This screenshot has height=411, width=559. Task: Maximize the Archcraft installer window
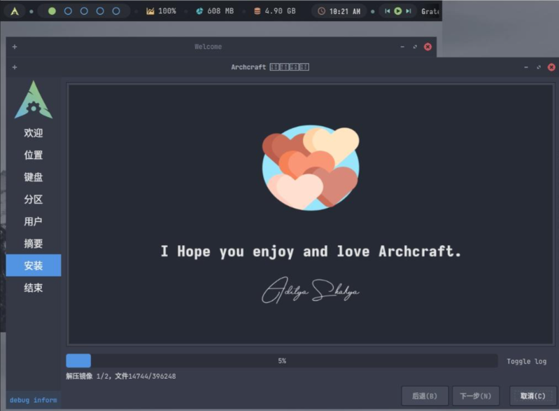[x=539, y=67]
